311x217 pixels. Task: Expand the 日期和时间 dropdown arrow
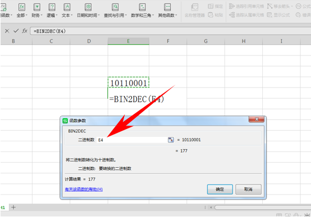[99, 15]
